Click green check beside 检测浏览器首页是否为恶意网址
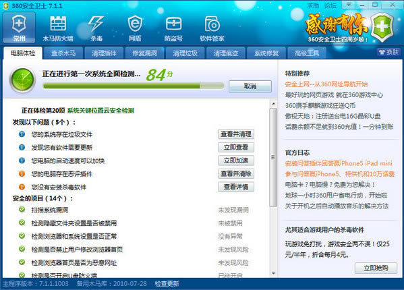The height and width of the screenshot is (290, 404). [x=22, y=262]
